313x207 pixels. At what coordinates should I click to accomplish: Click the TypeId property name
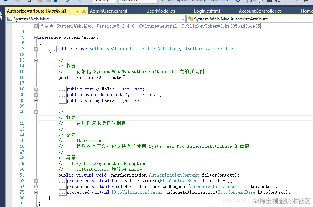point(132,95)
